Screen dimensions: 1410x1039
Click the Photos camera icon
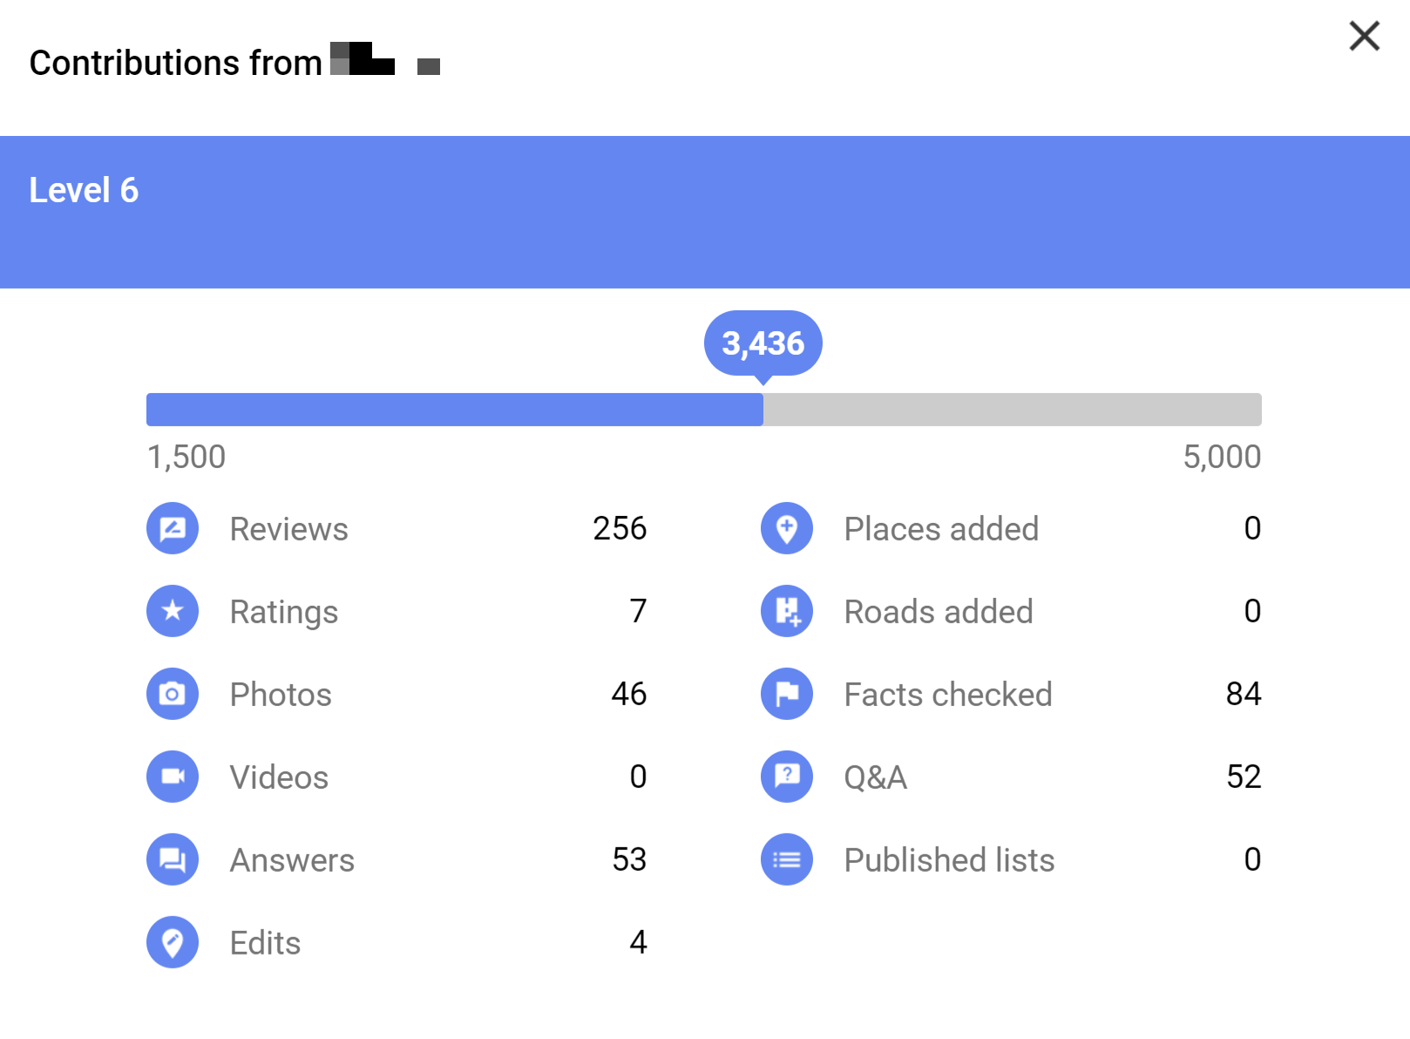click(x=172, y=694)
